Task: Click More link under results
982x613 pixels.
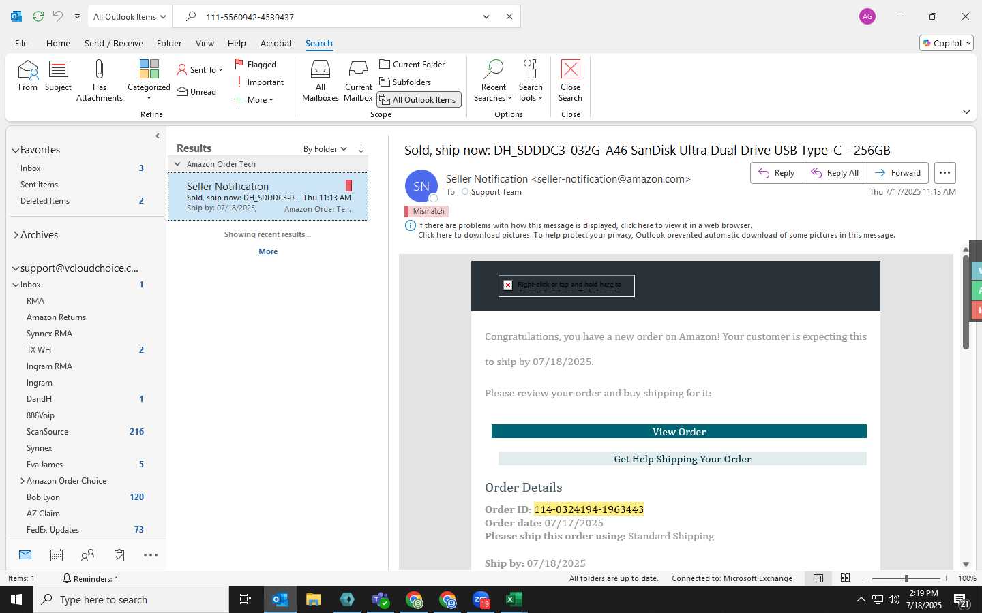Action: point(268,251)
